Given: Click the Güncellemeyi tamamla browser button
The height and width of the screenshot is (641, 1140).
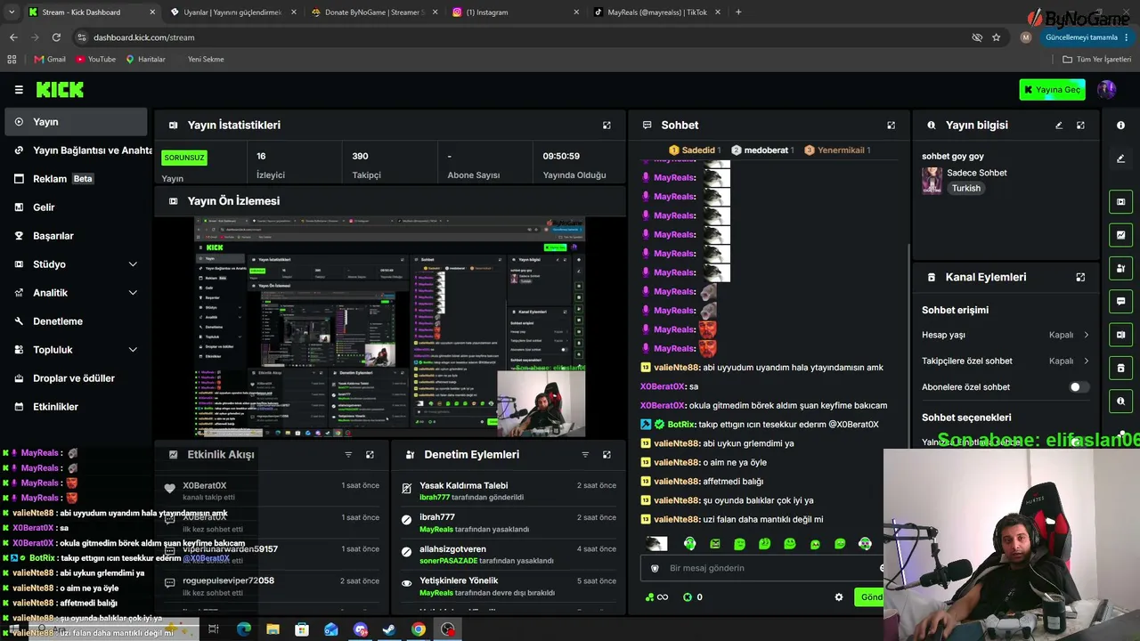Looking at the screenshot, I should click(x=1085, y=37).
